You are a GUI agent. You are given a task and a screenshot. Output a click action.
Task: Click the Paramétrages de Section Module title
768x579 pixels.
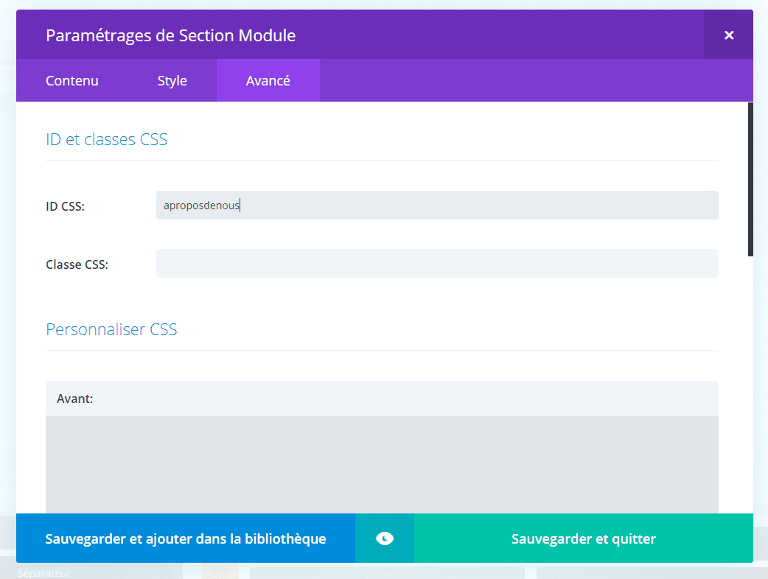click(170, 35)
